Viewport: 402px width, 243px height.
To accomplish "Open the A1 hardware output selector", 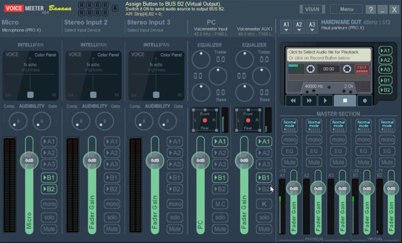I will [x=286, y=26].
